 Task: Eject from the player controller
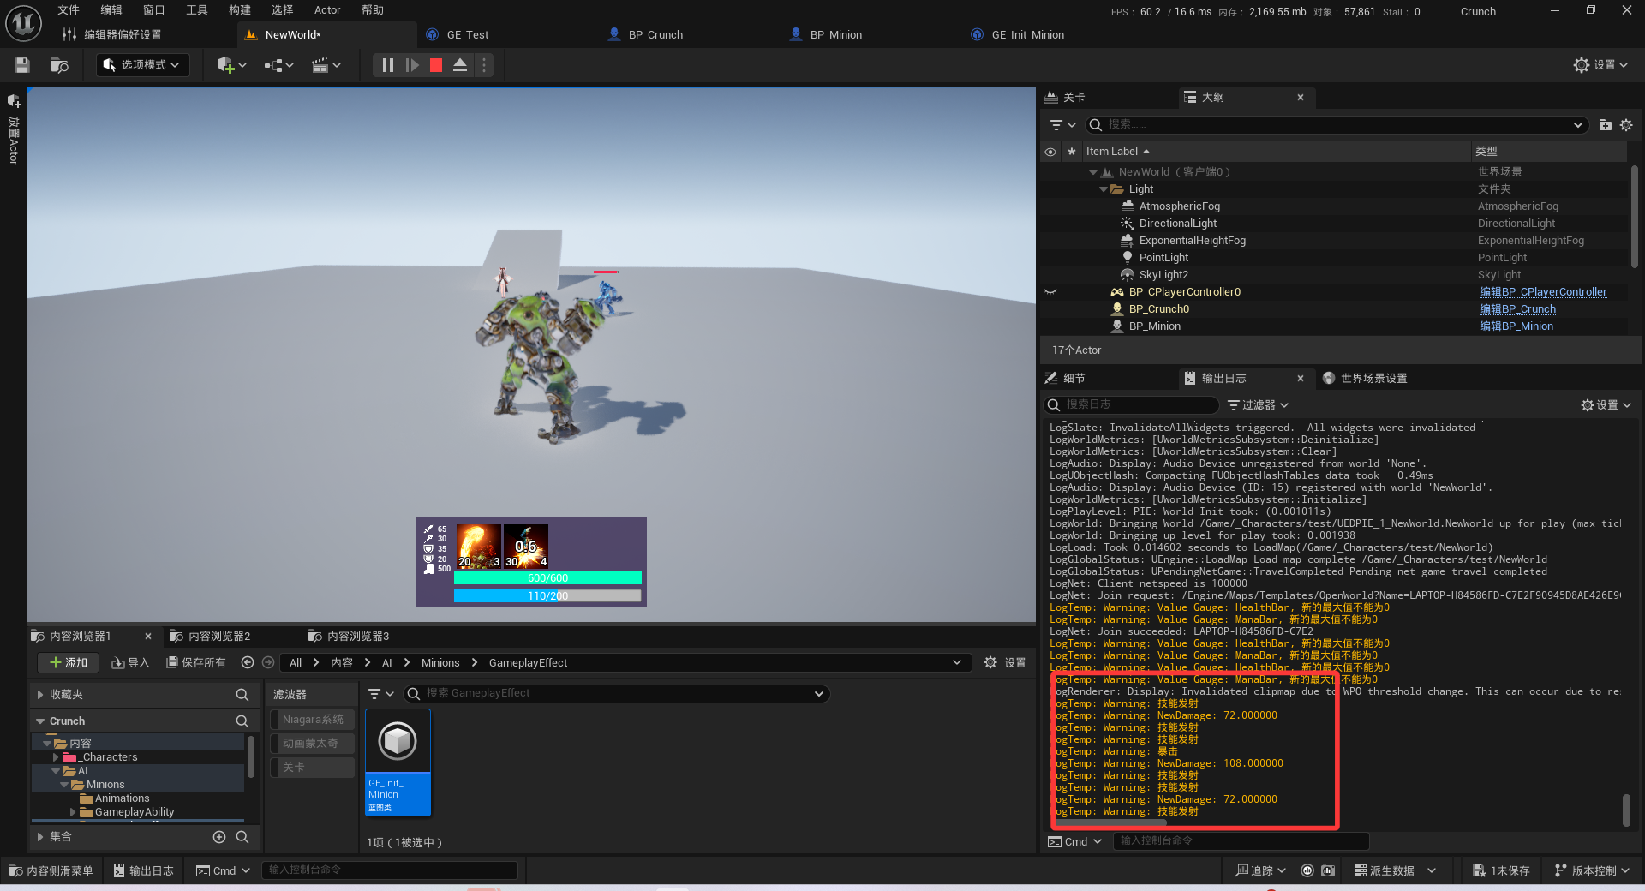pos(460,65)
